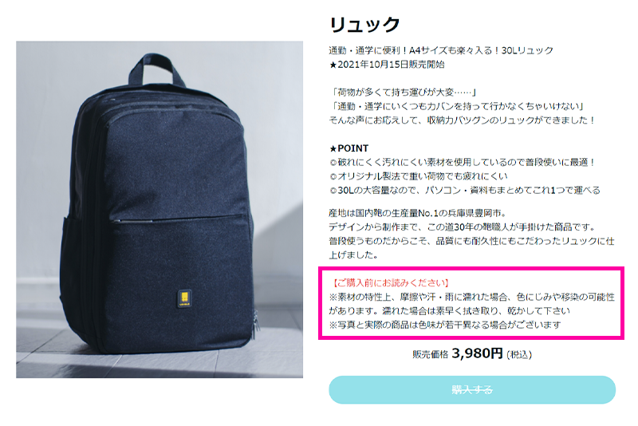Click the 破れにくく汚れにくい素材 bullet point
638x426 pixels.
[463, 163]
